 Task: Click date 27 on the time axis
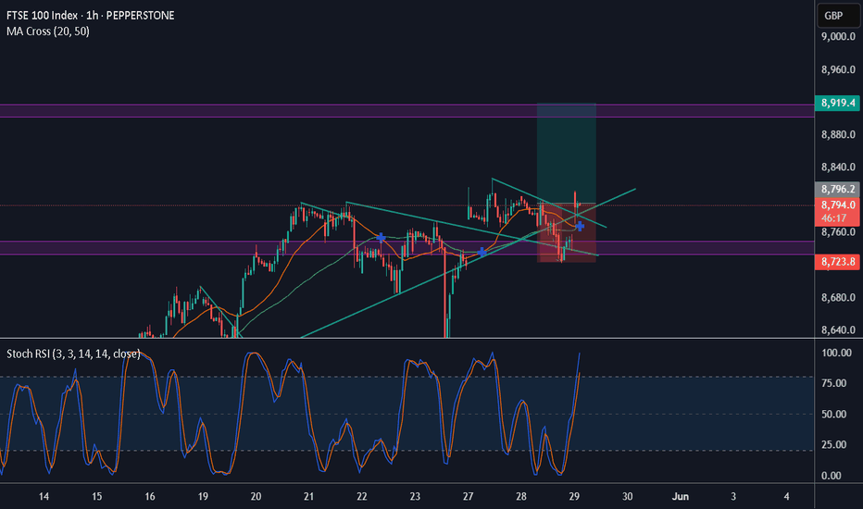pyautogui.click(x=468, y=496)
